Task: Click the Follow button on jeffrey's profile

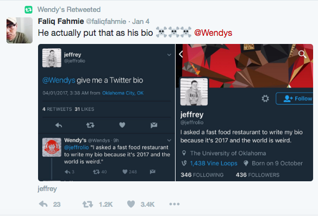Action: pos(294,99)
